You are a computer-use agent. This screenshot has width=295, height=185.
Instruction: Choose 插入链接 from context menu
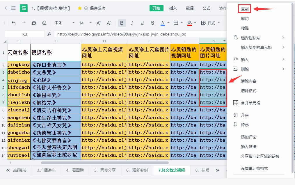pos(248,147)
